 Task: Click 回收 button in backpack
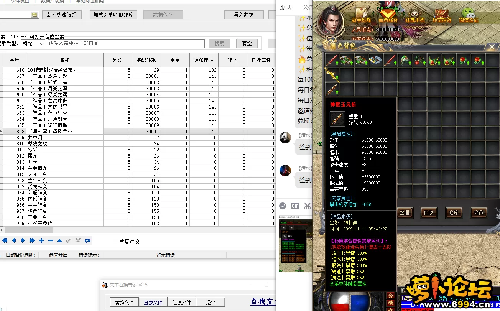[x=429, y=212]
